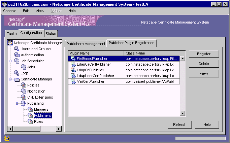Click the com.netscape.certsrv.ldap.Fil... class cell
Screen dimensions: 230x143
click(152, 59)
